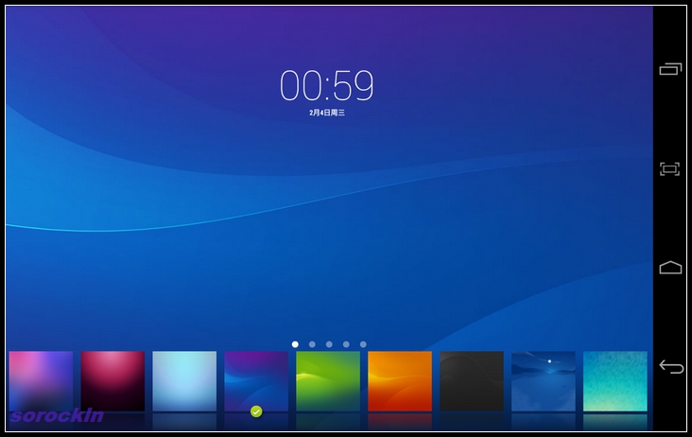Pick the light blue wallpaper thumbnail
This screenshot has width=692, height=437.
184,381
